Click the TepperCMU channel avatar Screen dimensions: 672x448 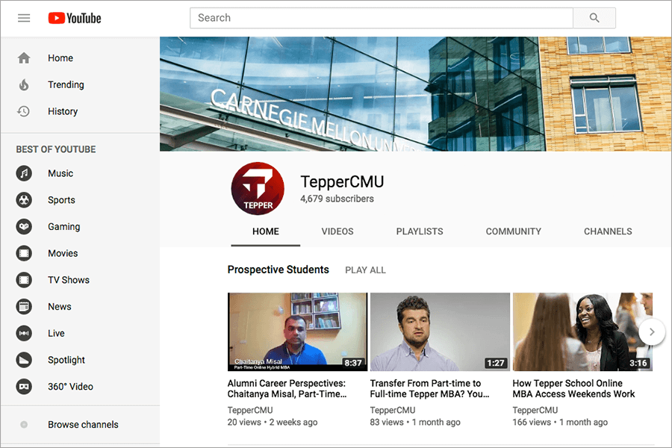258,188
